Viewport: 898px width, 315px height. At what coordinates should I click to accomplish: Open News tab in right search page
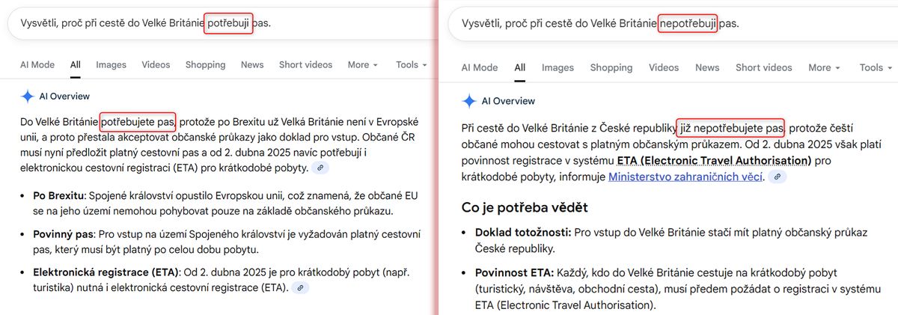(x=706, y=67)
